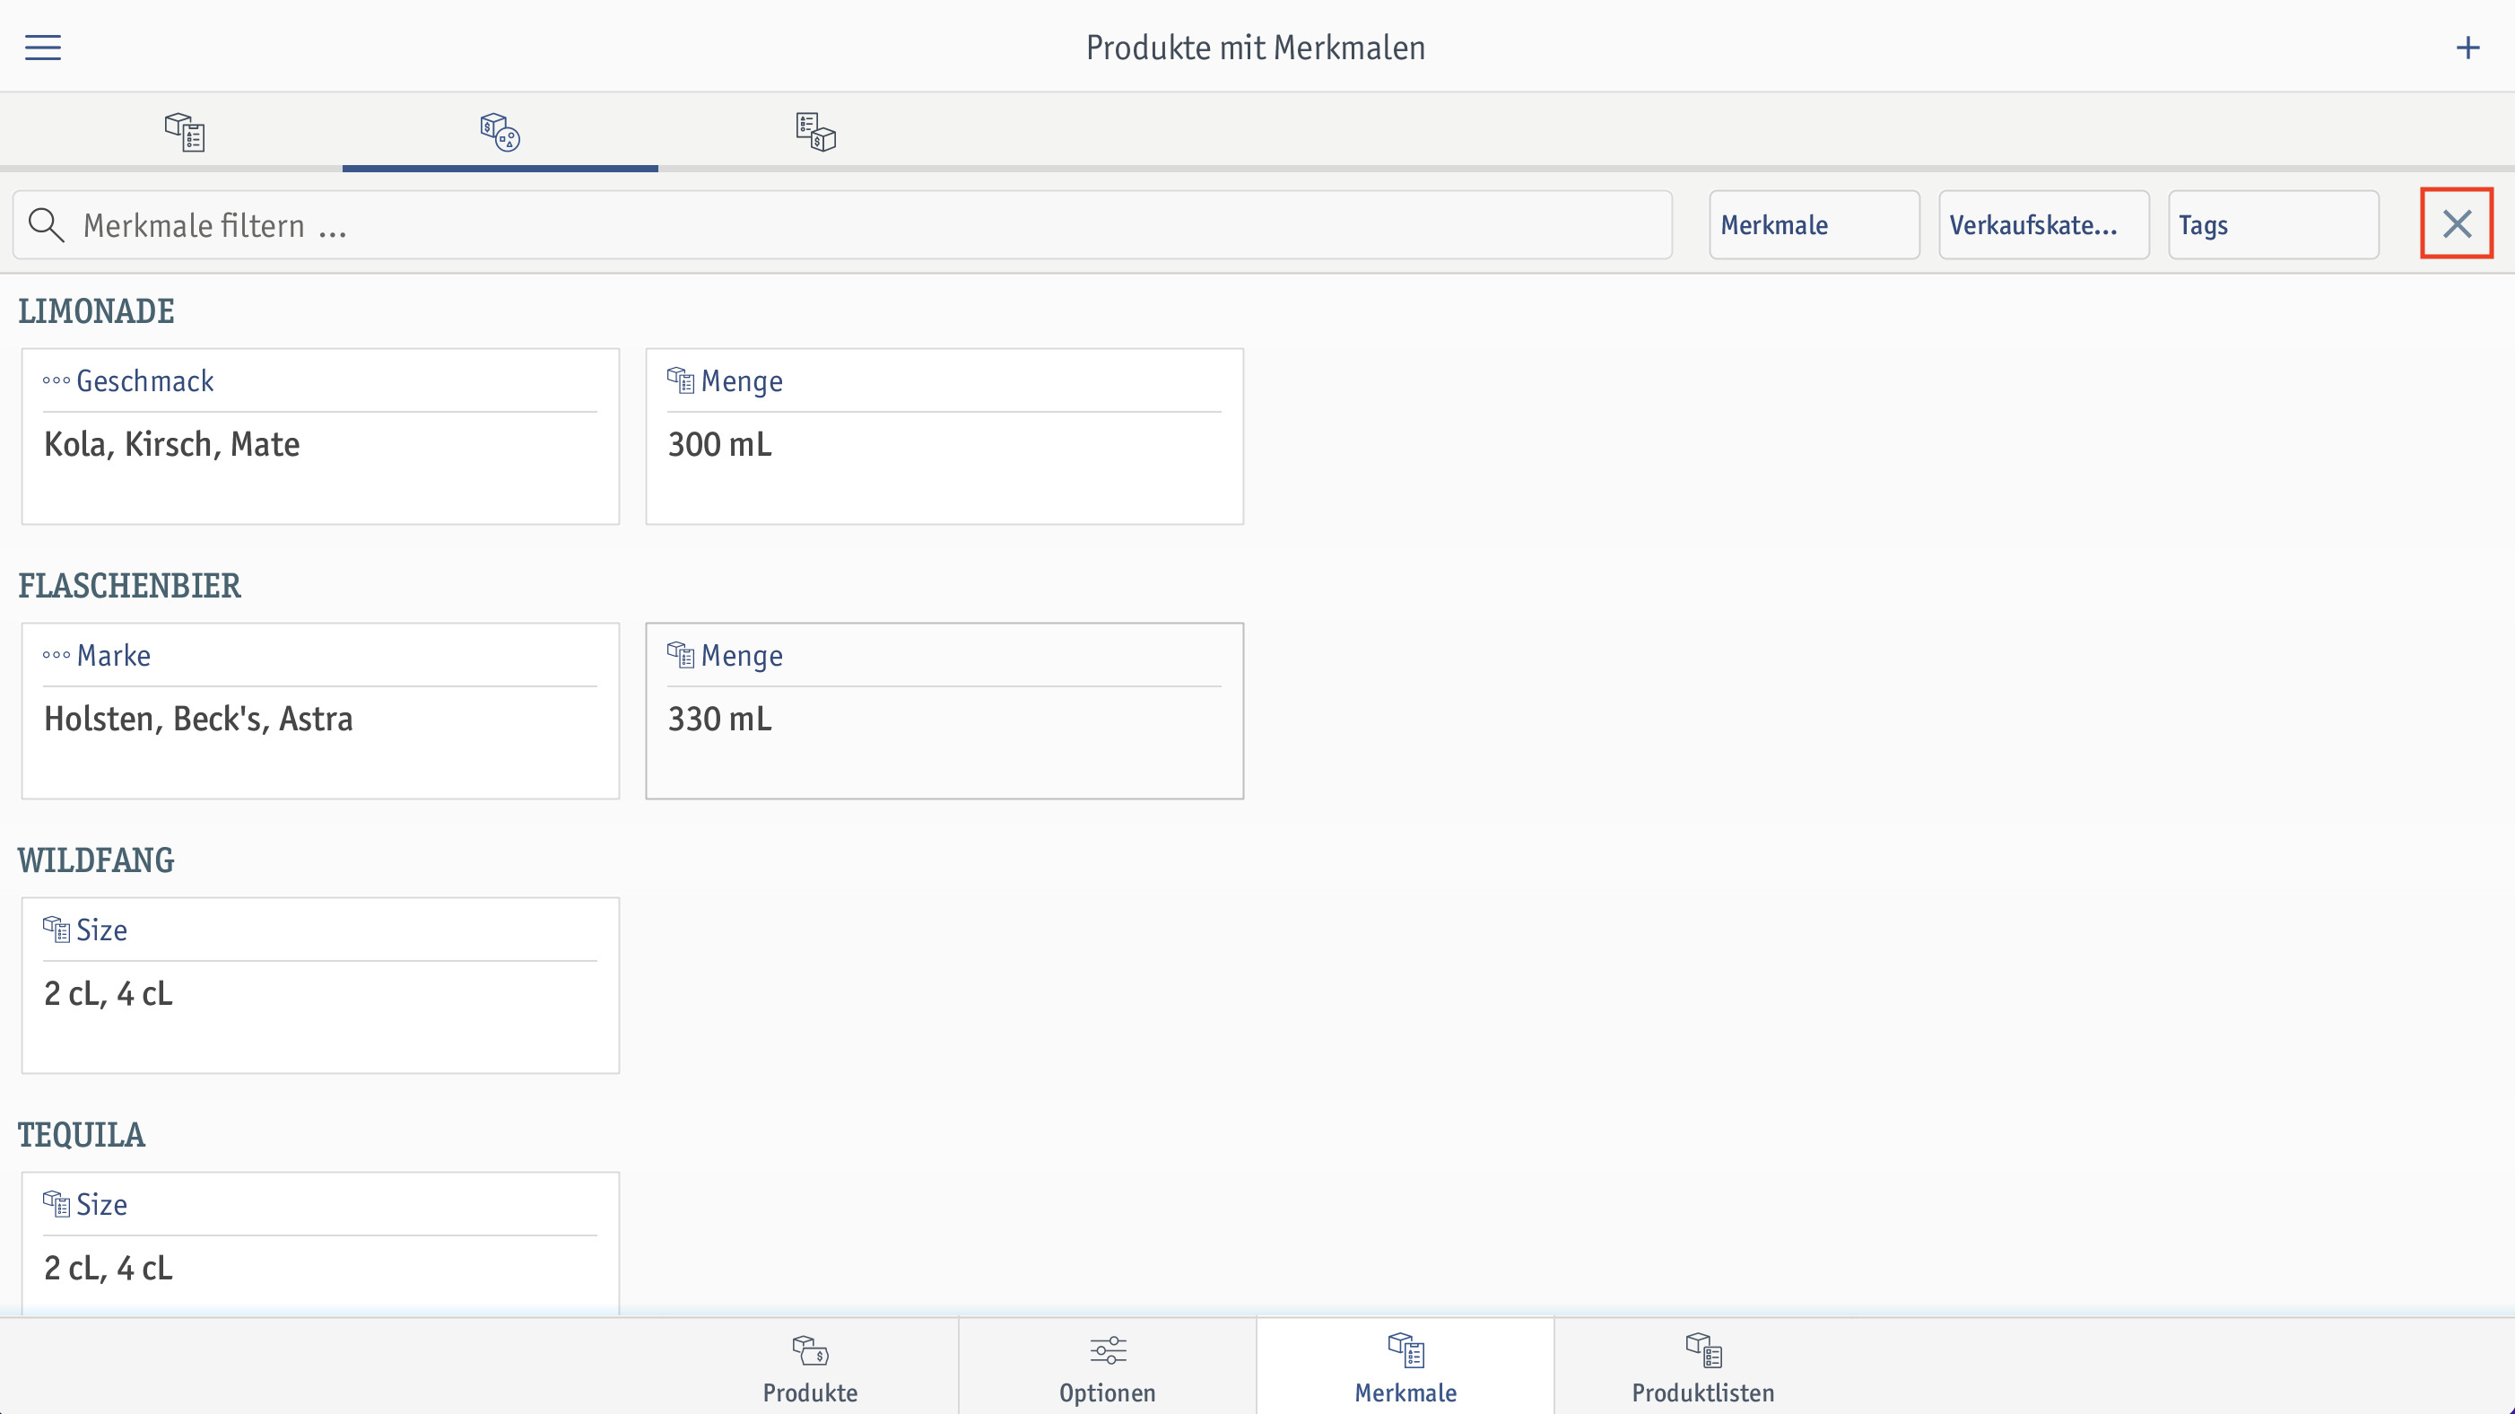Go to the Merkmale bottom tab
The image size is (2515, 1414).
(x=1405, y=1368)
